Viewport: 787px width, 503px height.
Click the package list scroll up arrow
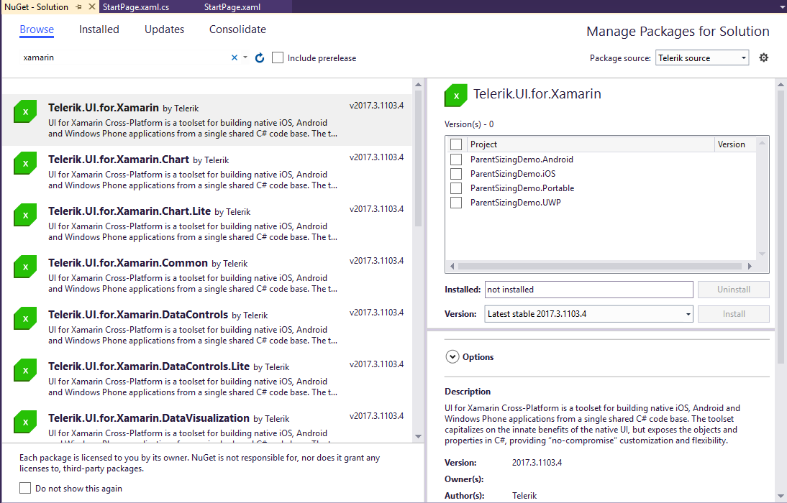(418, 85)
